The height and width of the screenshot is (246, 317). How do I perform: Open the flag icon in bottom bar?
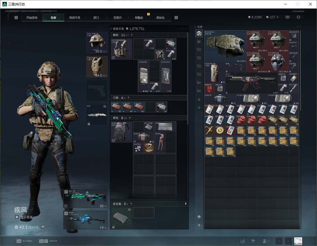point(253,241)
